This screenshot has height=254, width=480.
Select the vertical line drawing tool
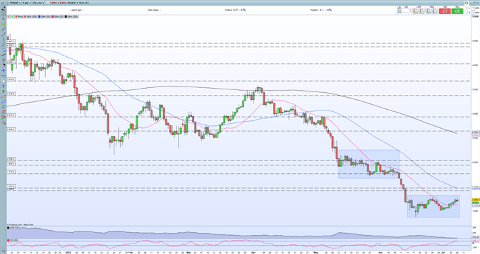pyautogui.click(x=4, y=39)
